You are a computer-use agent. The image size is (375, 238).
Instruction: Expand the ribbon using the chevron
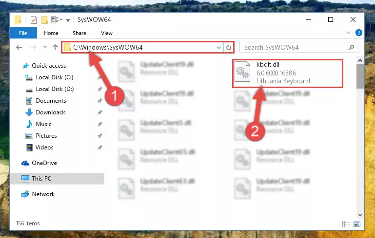348,33
